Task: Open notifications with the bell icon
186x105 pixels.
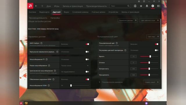Action: click(147, 6)
